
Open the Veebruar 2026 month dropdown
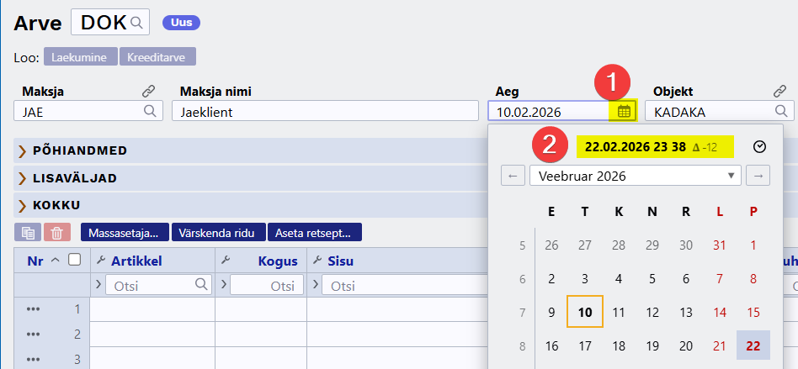click(x=635, y=176)
